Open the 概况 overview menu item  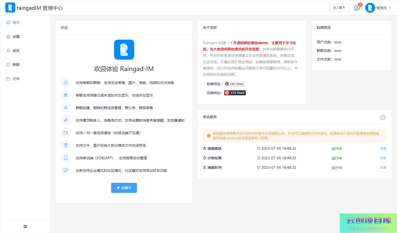(16, 23)
